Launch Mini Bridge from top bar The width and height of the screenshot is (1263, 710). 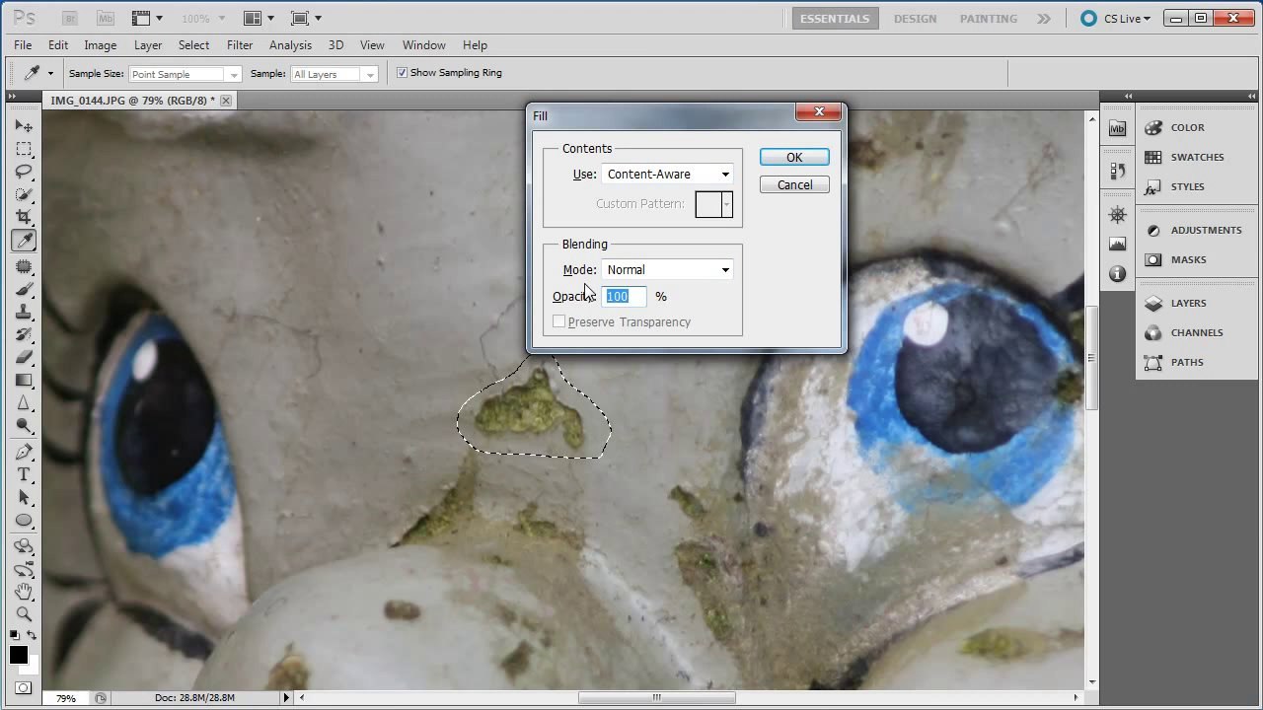(104, 18)
